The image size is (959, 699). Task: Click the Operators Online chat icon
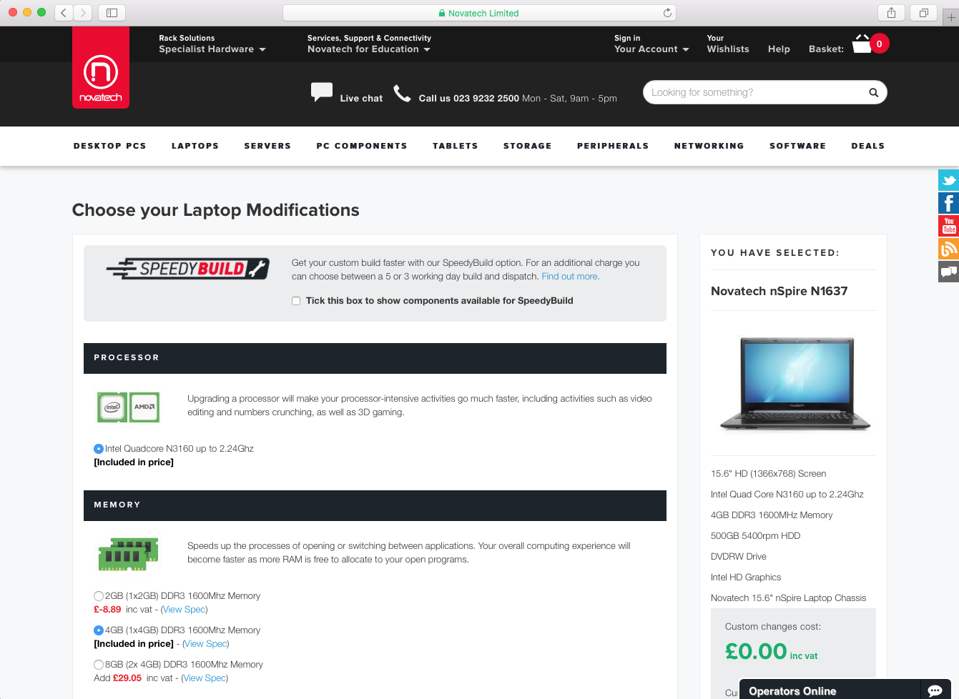coord(935,690)
